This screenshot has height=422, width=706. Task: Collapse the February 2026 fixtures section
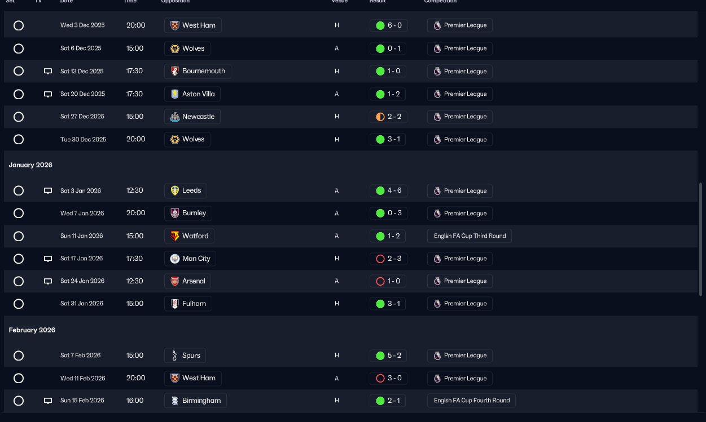[x=32, y=330]
